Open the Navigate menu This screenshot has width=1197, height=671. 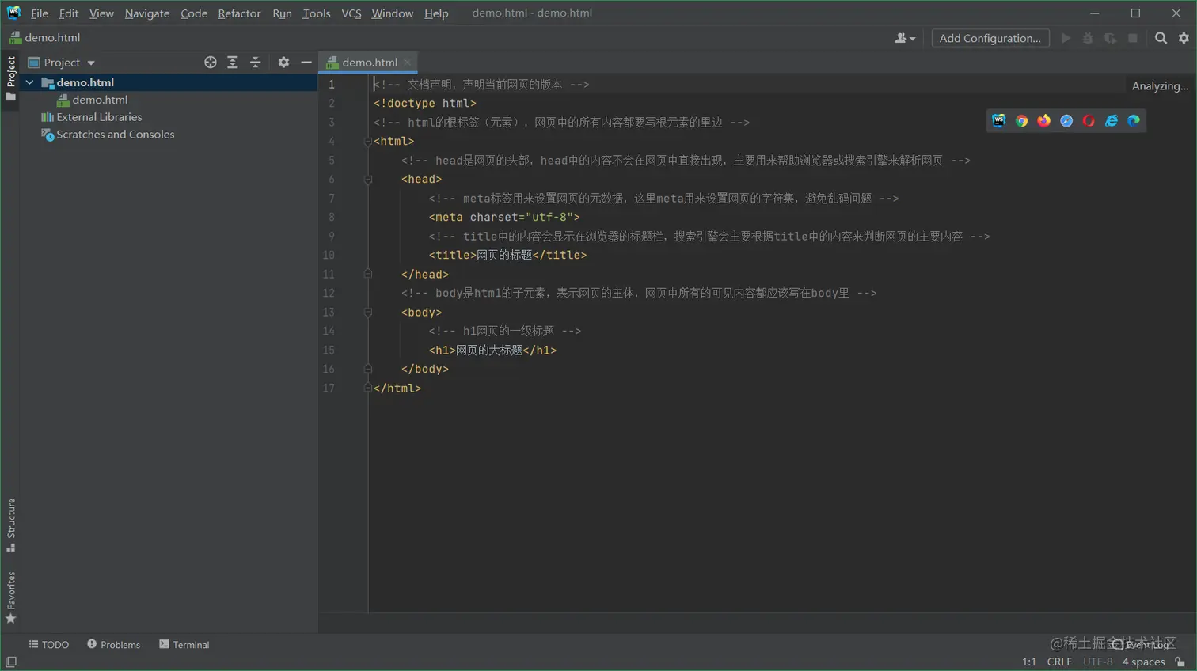coord(147,13)
